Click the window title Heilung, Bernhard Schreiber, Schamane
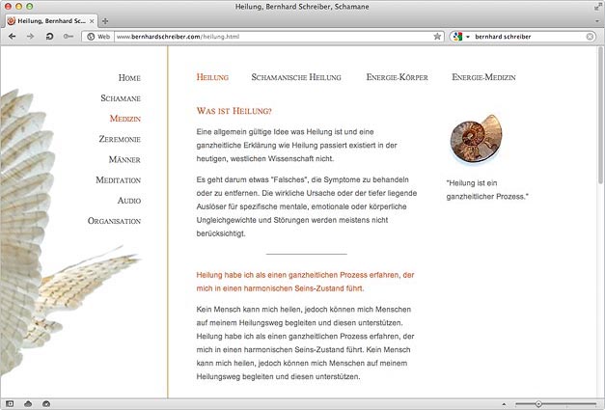605x410 pixels. [302, 7]
